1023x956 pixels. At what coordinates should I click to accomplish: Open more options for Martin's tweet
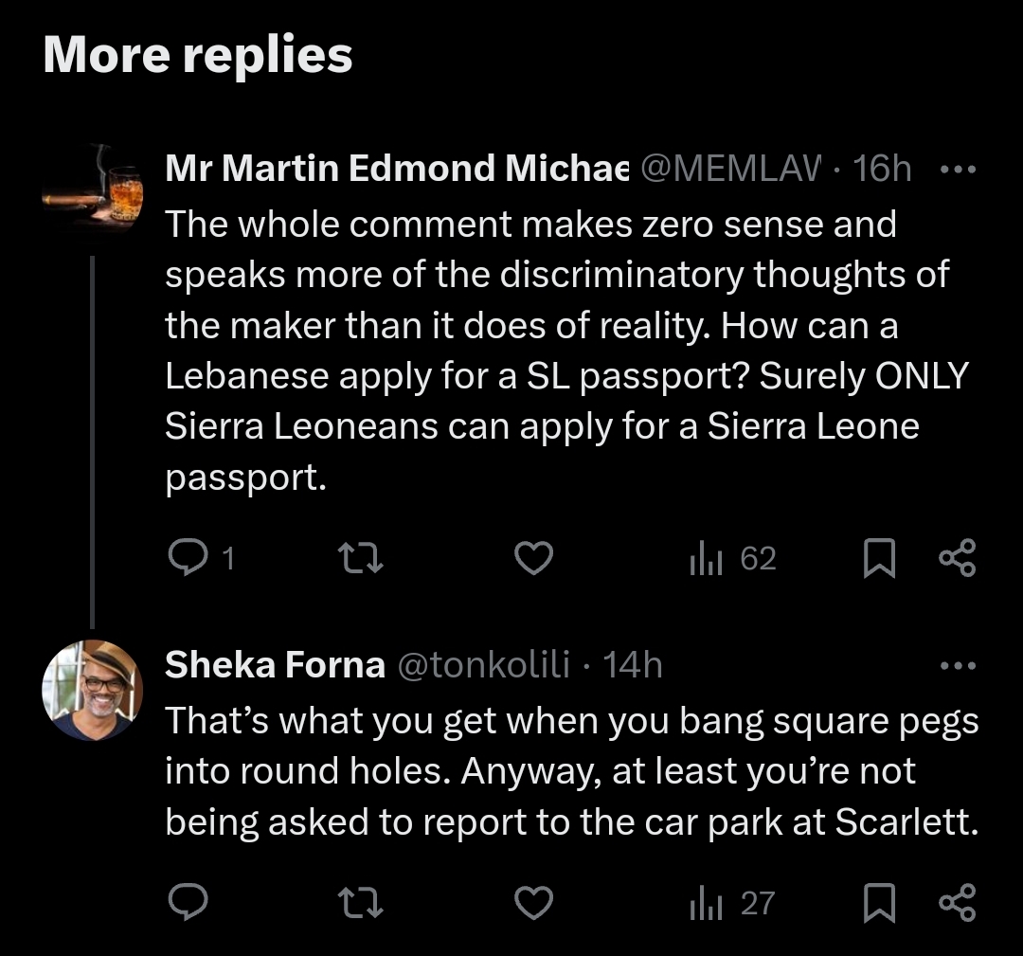[x=957, y=170]
